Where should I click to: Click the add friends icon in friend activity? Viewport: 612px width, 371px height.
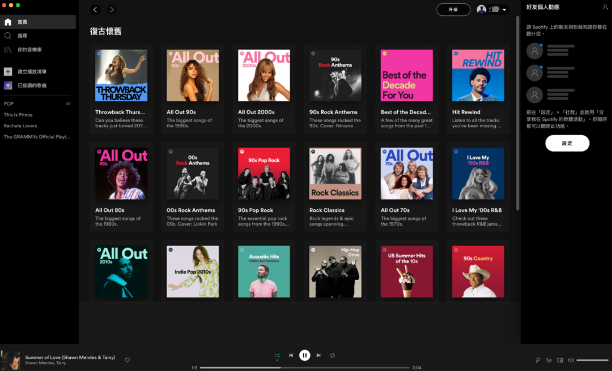[x=605, y=7]
